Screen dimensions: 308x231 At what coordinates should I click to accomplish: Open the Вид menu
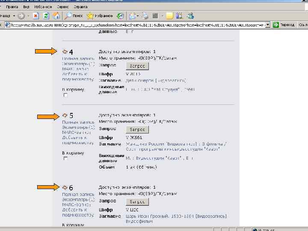click(x=26, y=7)
